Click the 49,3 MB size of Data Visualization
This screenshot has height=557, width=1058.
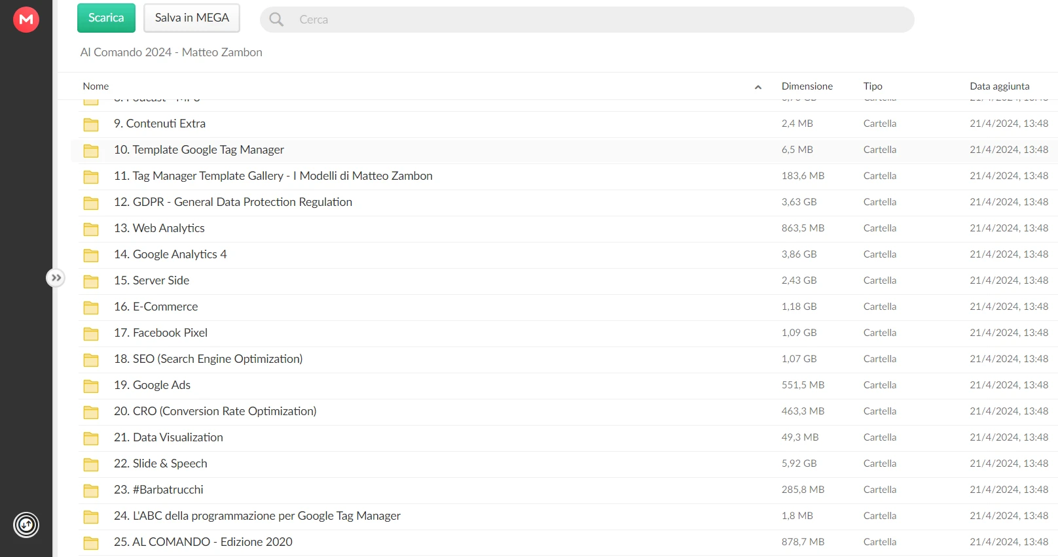coord(800,437)
